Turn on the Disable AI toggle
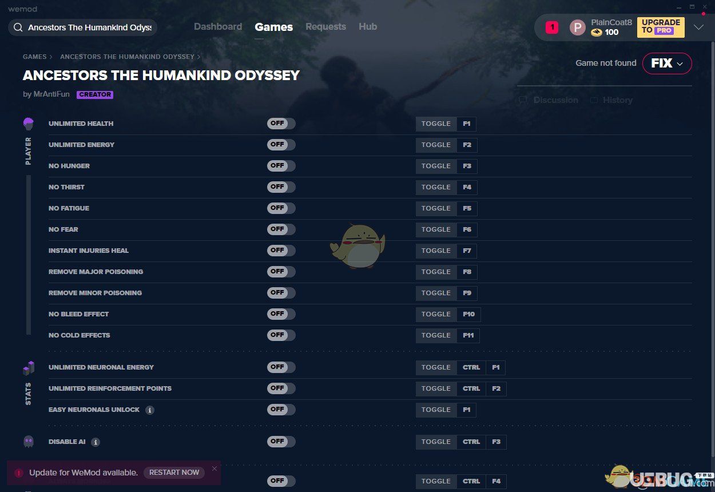Image resolution: width=715 pixels, height=492 pixels. pyautogui.click(x=281, y=442)
